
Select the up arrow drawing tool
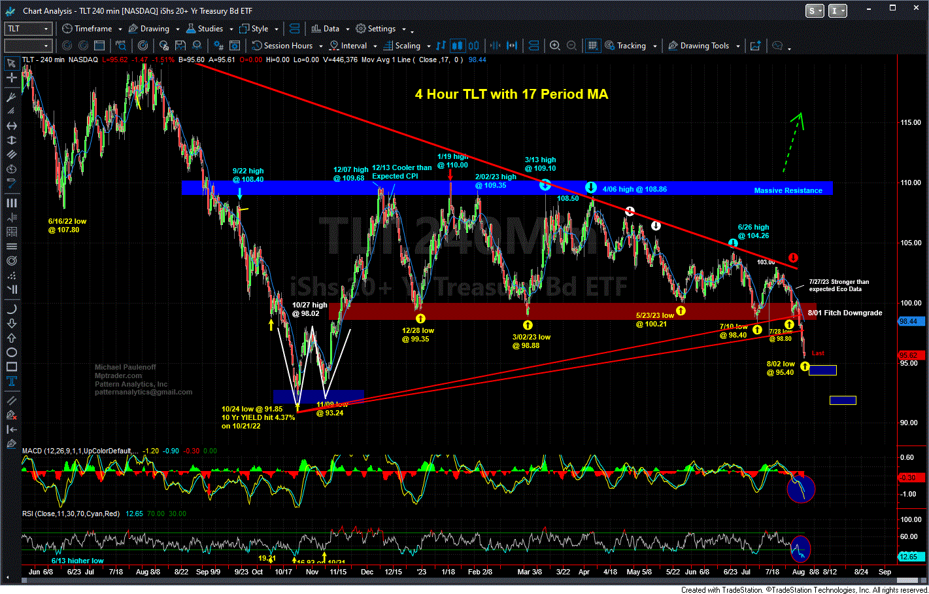11,338
